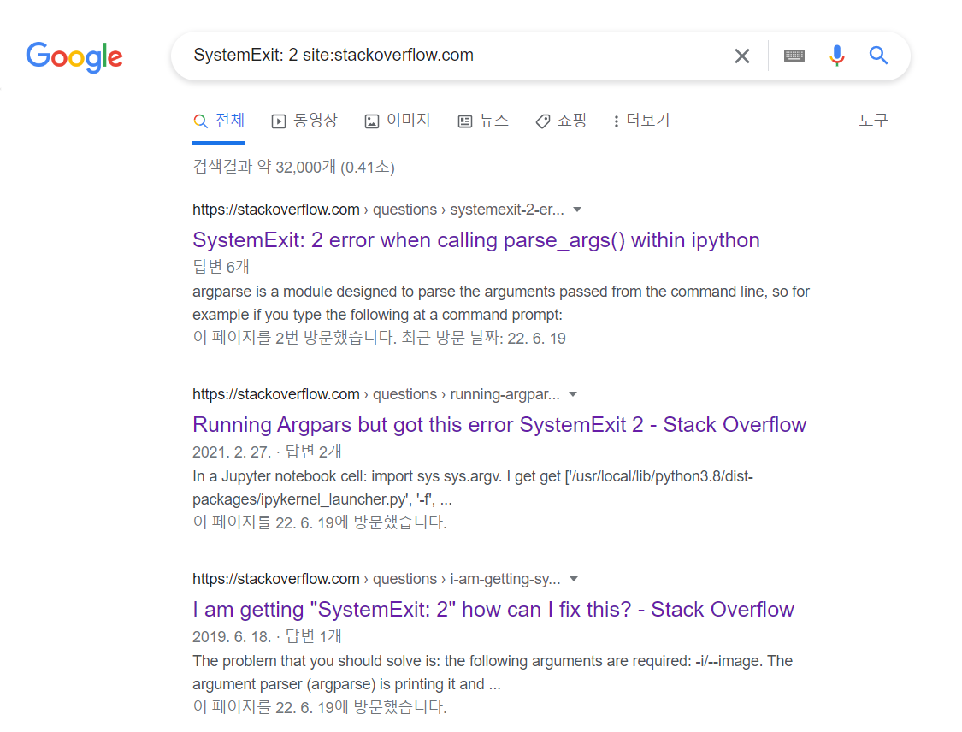
Task: Click the 'The problem that you should solve' snippet
Action: [493, 672]
